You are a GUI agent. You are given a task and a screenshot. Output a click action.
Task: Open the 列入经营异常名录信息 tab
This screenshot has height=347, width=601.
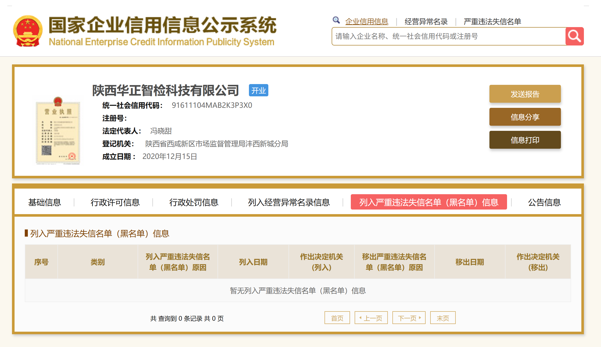[x=289, y=202]
